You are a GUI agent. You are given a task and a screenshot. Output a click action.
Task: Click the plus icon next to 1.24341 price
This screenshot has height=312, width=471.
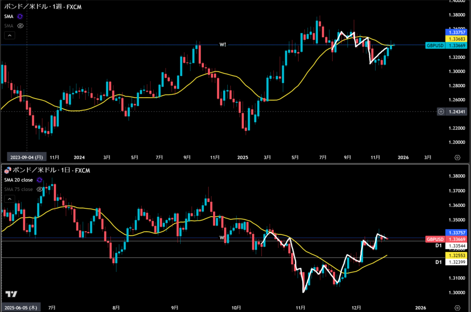(441, 111)
